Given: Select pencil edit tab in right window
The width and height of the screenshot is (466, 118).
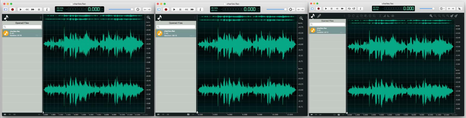Looking at the screenshot, I should coord(319,16).
